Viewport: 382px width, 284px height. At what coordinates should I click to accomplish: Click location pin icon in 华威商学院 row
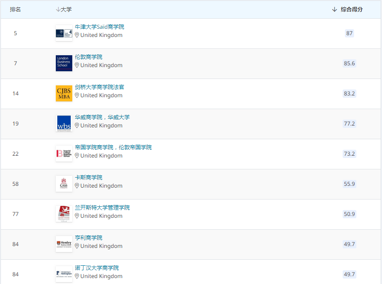pos(77,126)
